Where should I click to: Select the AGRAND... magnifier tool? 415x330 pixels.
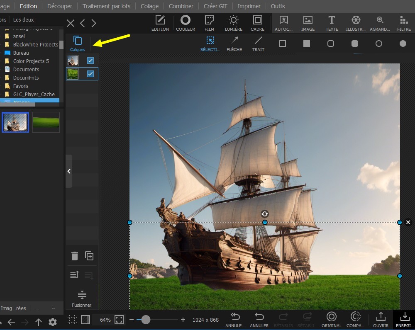pyautogui.click(x=380, y=23)
